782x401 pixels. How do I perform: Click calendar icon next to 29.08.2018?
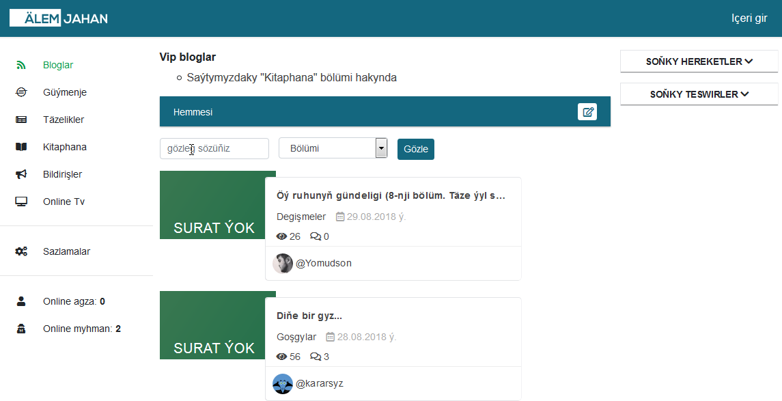340,217
